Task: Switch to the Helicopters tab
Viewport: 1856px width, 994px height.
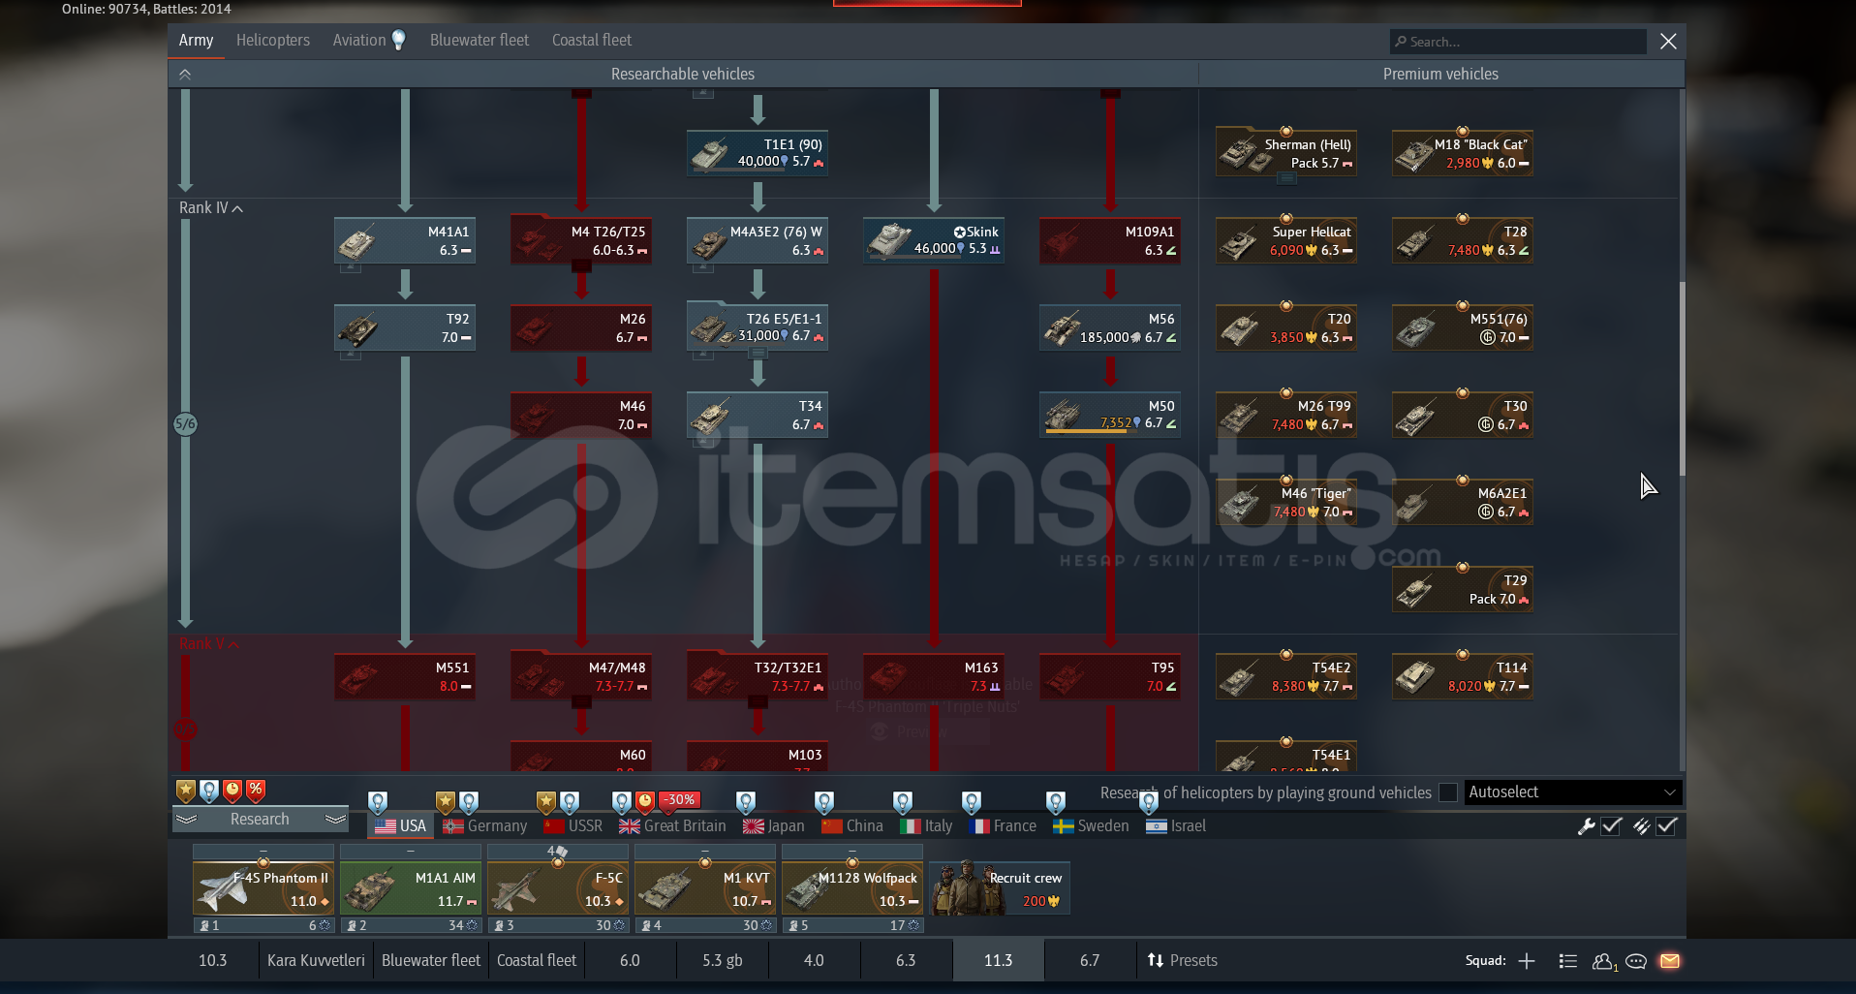Action: [272, 41]
